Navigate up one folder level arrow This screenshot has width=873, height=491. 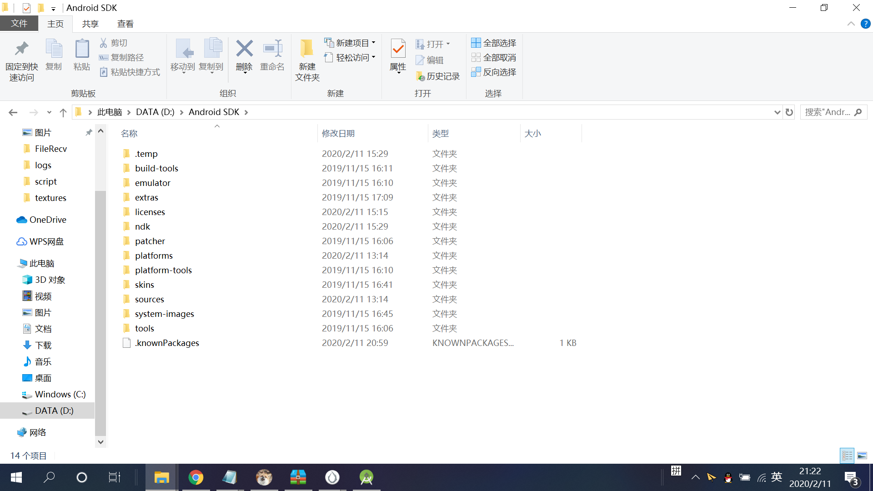[63, 112]
